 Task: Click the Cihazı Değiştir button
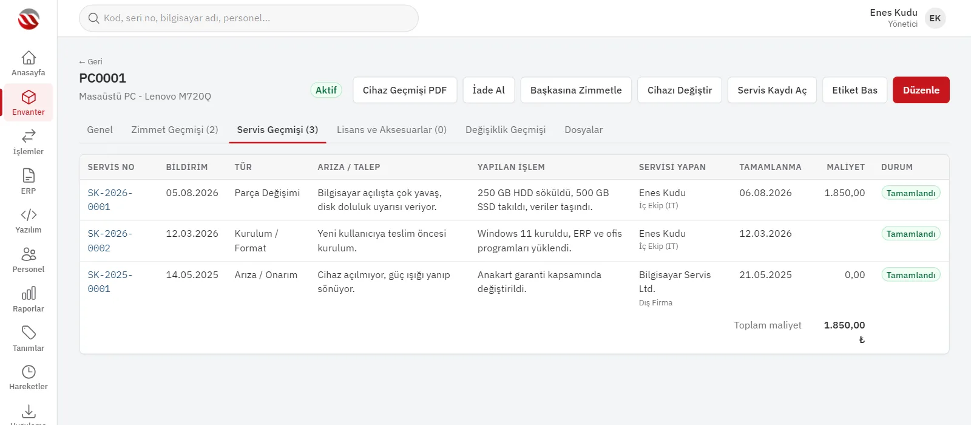tap(680, 90)
